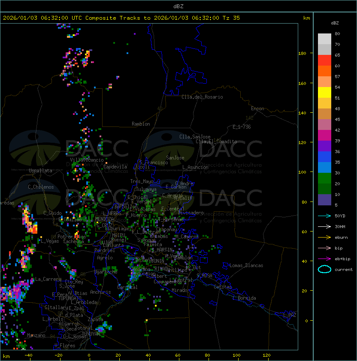Click the white 30HM arrow in legend
Screen dimensions: 357x361
324,226
